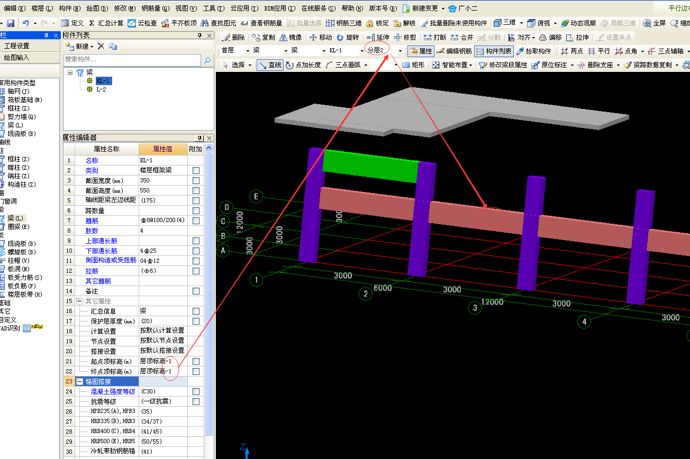Select 平齐板顶 tool
The width and height of the screenshot is (690, 459).
tap(179, 23)
